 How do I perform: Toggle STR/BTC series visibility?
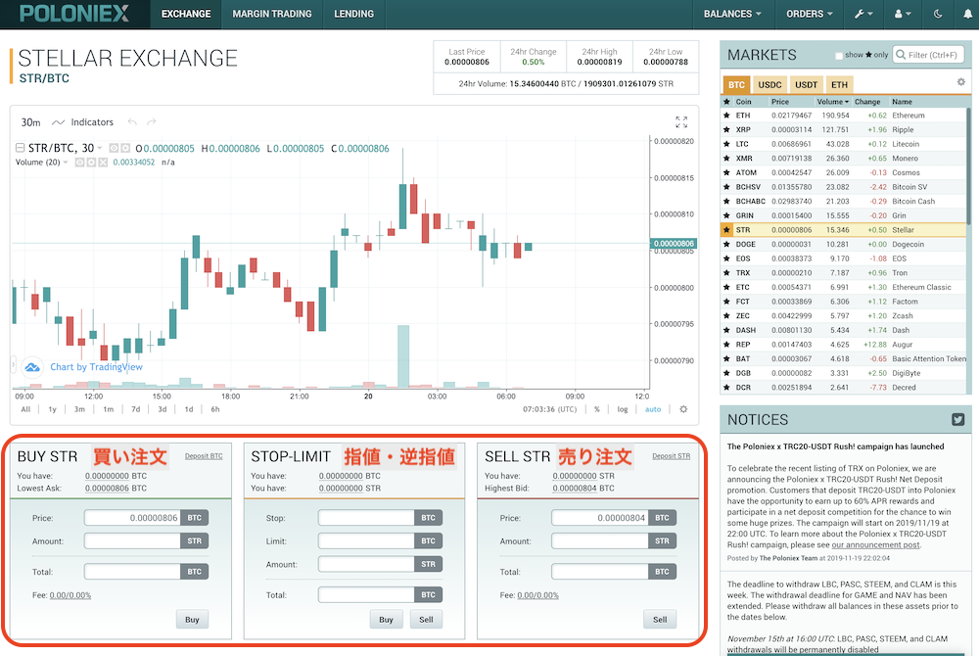pos(114,148)
